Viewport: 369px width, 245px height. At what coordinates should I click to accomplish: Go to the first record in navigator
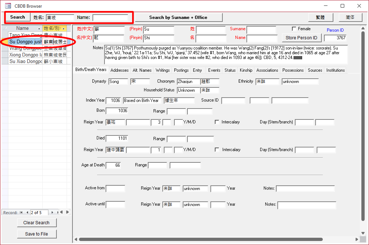(x=21, y=212)
